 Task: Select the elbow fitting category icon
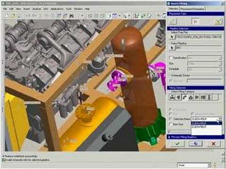tap(185, 97)
